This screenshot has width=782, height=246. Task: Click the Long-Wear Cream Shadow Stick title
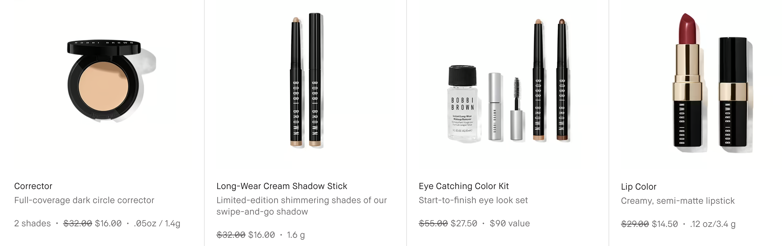tap(282, 186)
